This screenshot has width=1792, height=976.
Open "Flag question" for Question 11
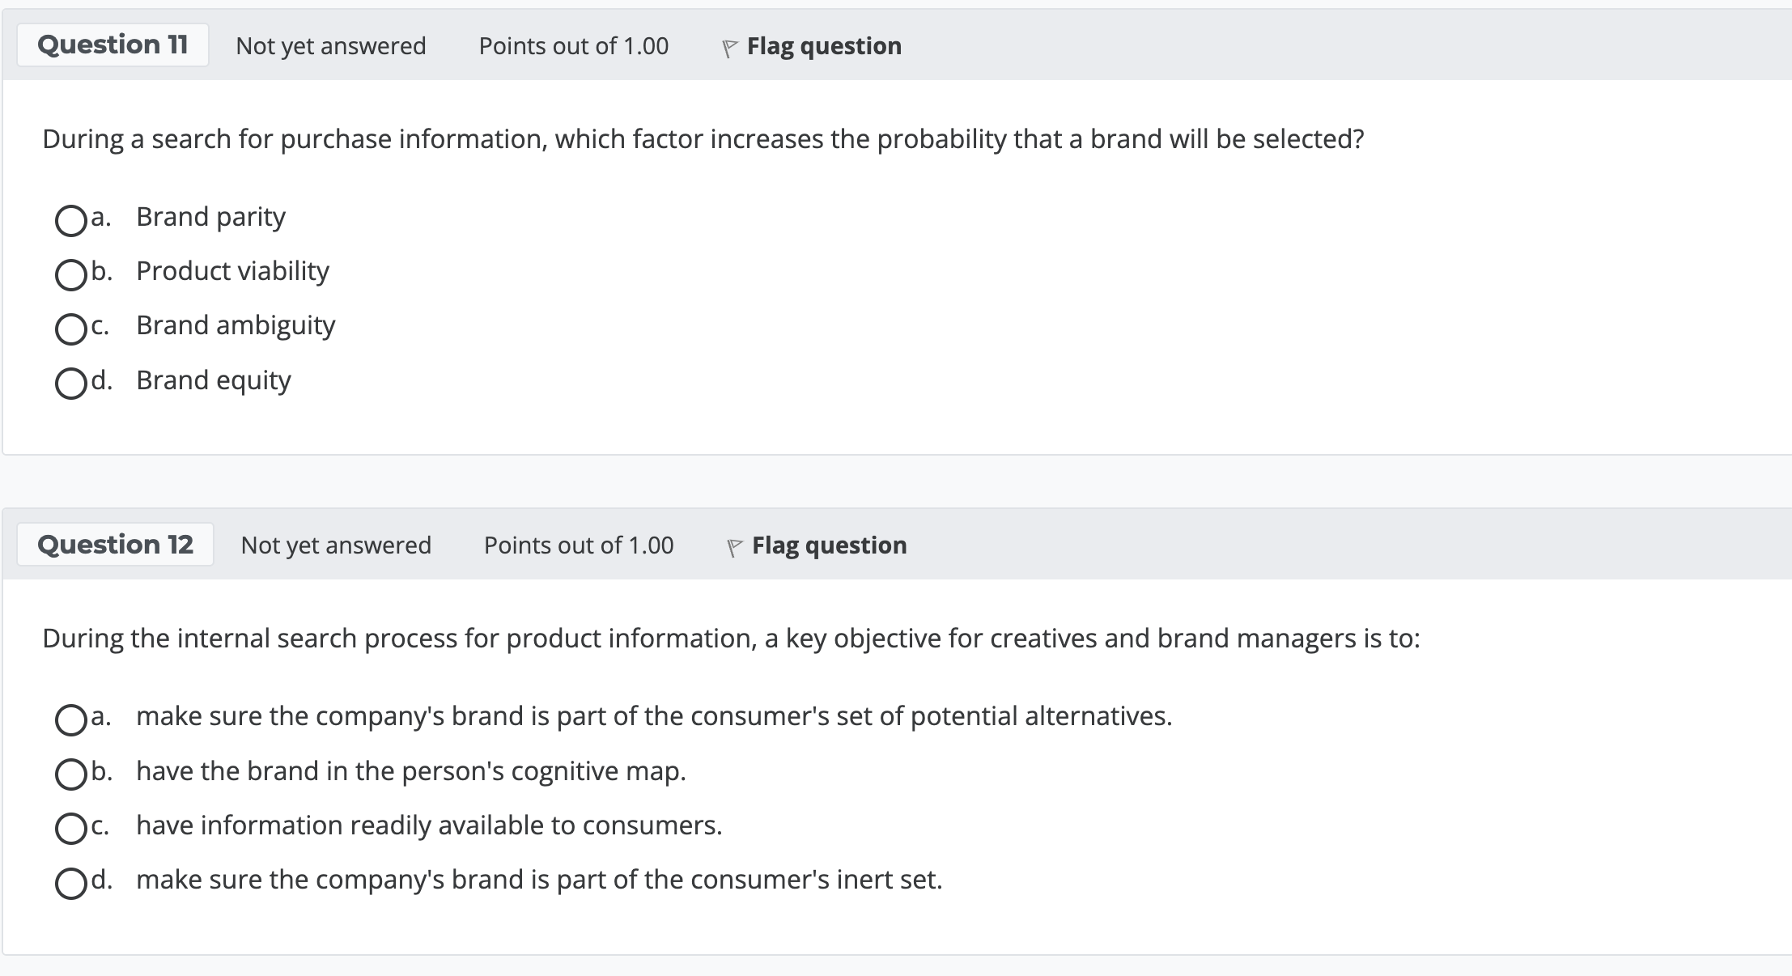[823, 46]
